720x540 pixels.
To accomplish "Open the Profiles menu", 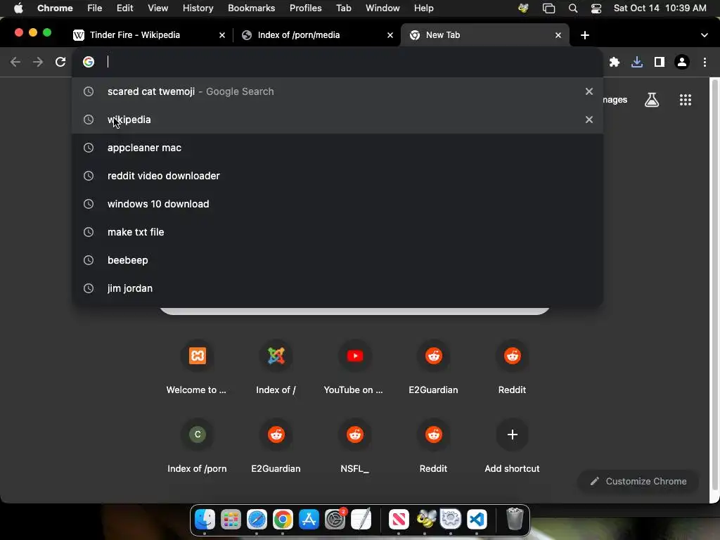I will coord(305,8).
